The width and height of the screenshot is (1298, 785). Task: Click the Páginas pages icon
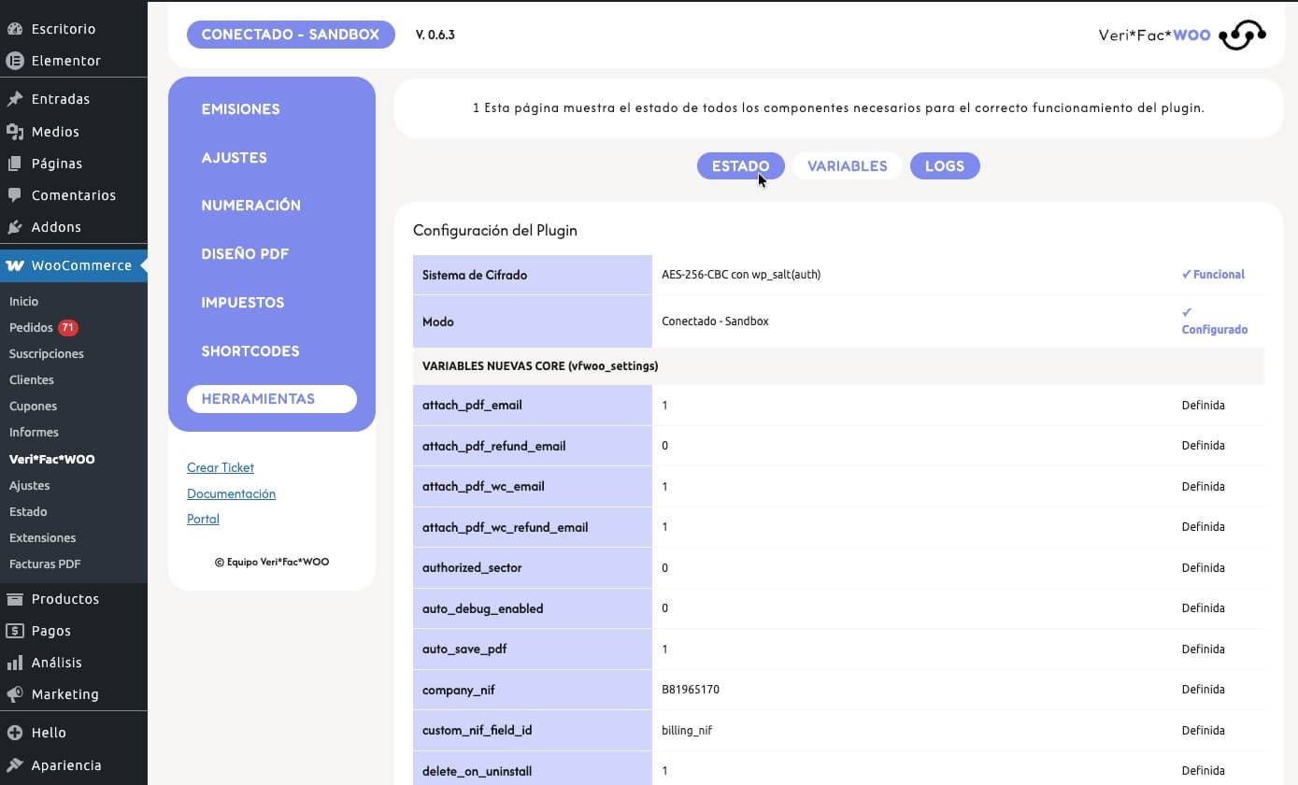point(15,164)
